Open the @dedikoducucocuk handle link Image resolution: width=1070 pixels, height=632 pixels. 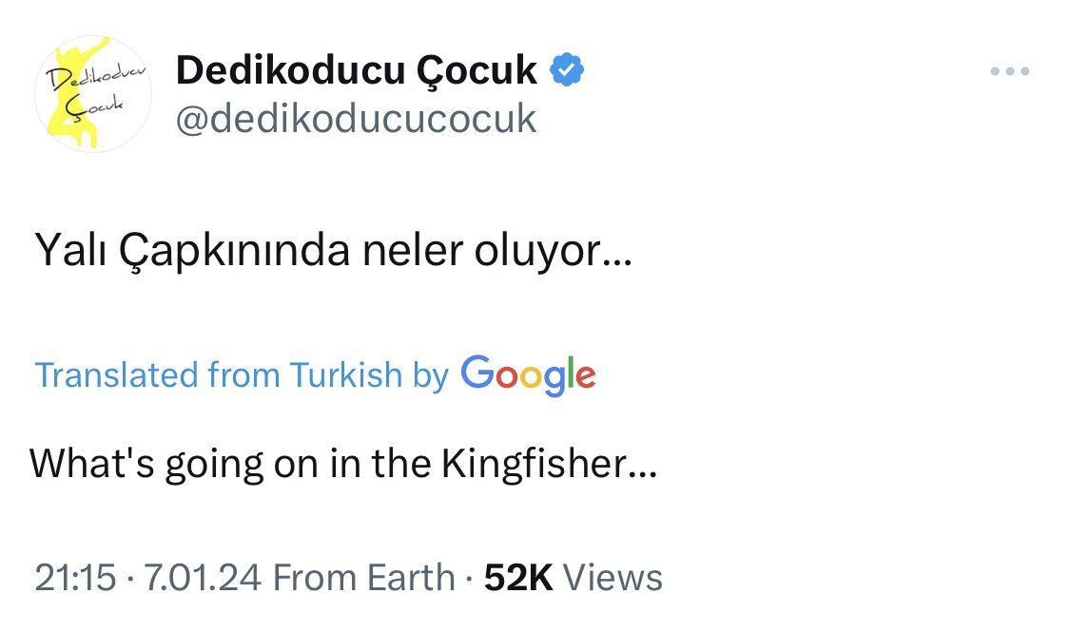coord(357,120)
